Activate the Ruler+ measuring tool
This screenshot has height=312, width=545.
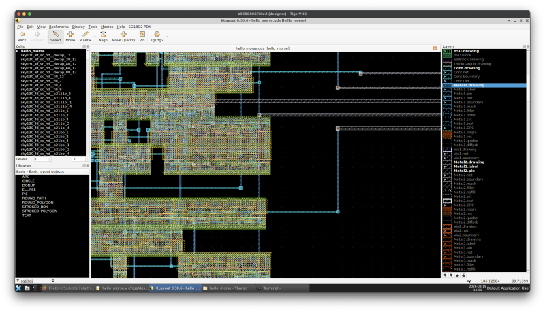(85, 36)
